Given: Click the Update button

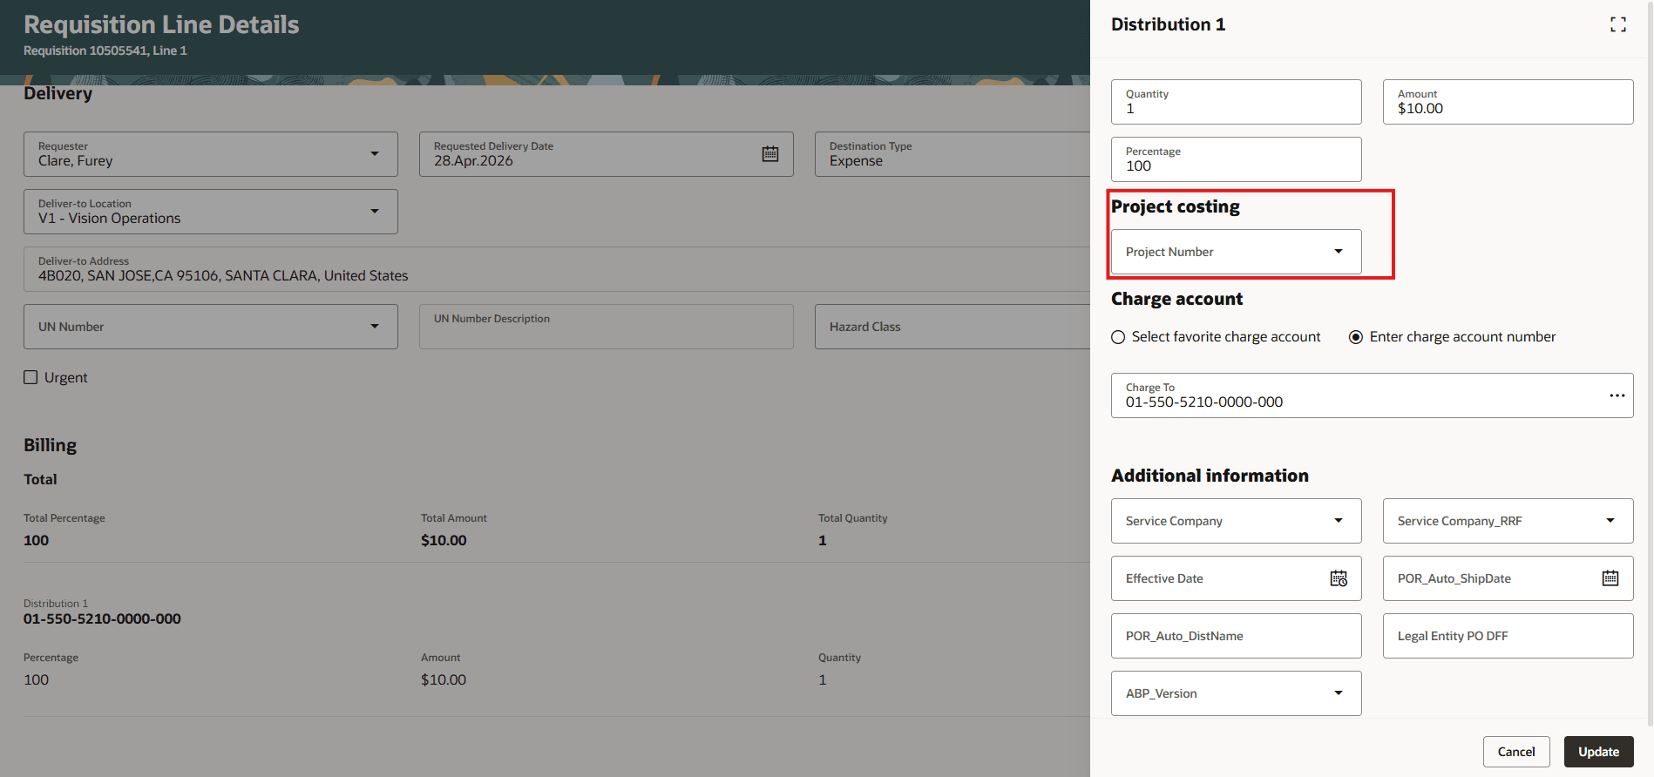Looking at the screenshot, I should pos(1598,752).
